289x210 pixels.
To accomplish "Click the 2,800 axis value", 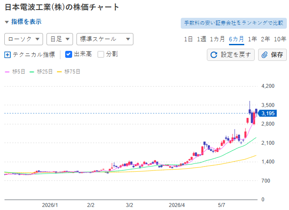I will [x=268, y=124].
